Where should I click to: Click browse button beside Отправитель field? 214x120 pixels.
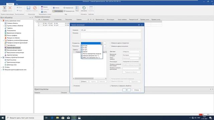(x=105, y=43)
